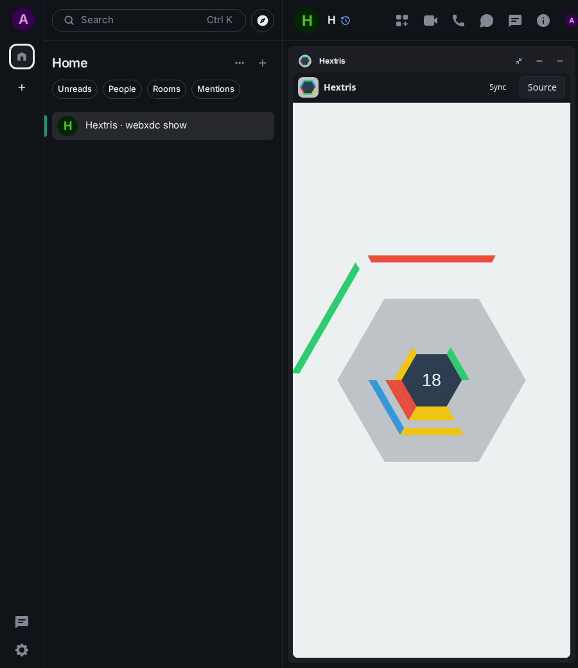This screenshot has height=668, width=578.
Task: Filter by Unreads
Action: coord(75,89)
